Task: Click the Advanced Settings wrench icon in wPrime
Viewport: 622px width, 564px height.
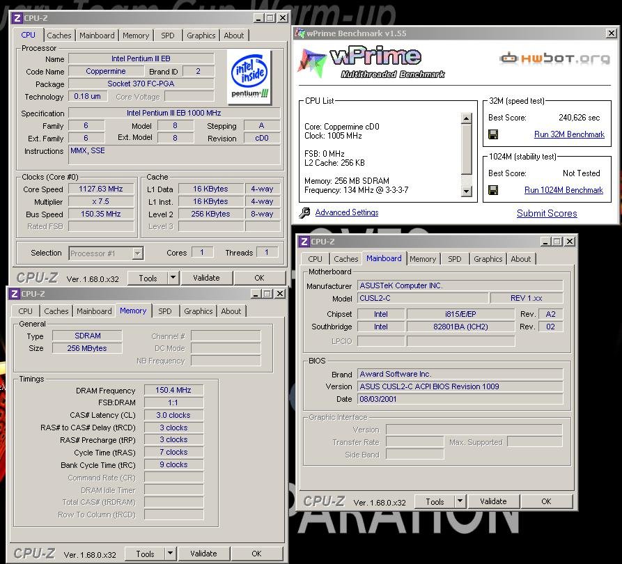Action: click(x=304, y=212)
